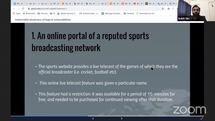Image resolution: width=215 pixels, height=121 pixels.
Task: Click the slide heading 'An online portal'
Action: (x=90, y=42)
